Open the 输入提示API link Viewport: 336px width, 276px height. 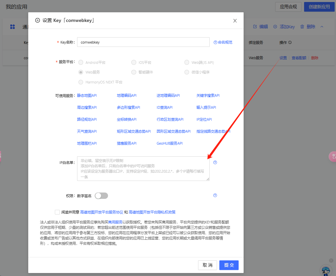point(206,107)
